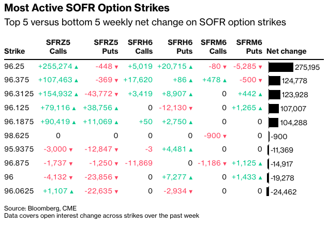Click the red down arrow beside -448
The height and width of the screenshot is (225, 328).
tap(116, 67)
